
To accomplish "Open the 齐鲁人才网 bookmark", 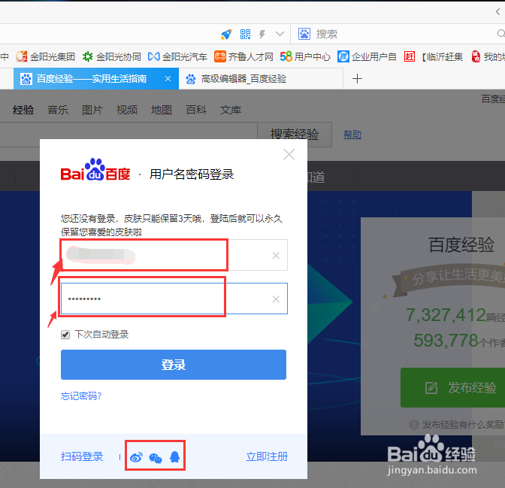I will pos(243,56).
